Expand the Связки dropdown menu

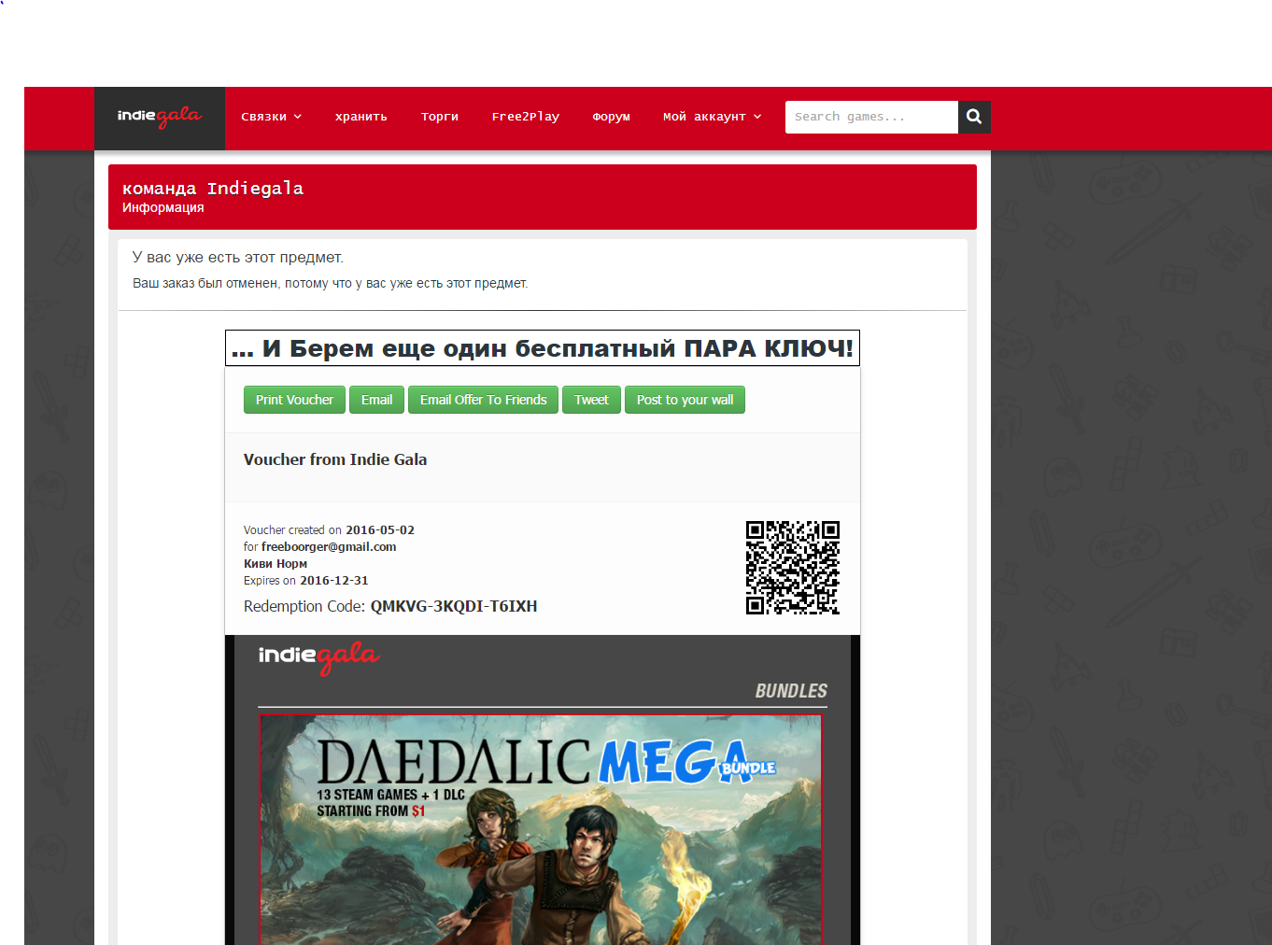click(x=272, y=117)
